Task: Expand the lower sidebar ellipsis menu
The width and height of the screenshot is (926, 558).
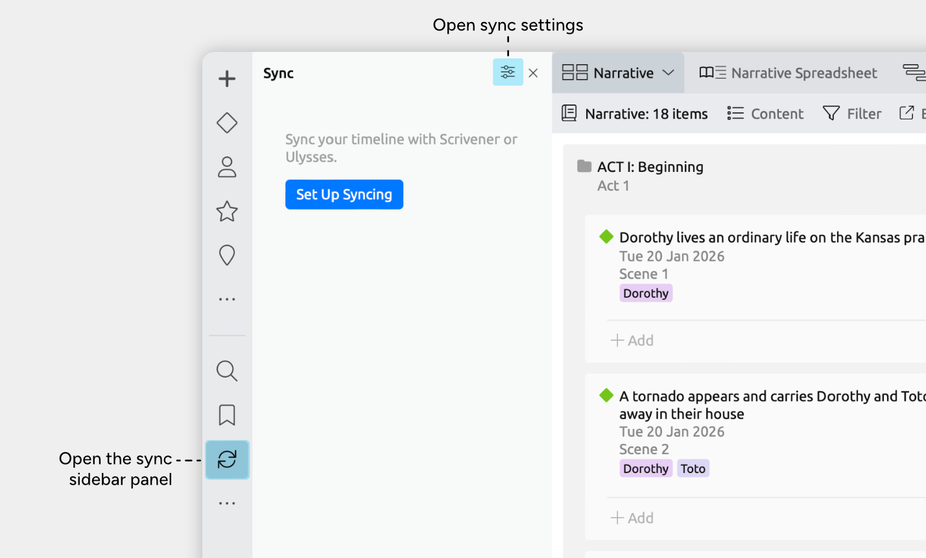Action: (x=227, y=503)
